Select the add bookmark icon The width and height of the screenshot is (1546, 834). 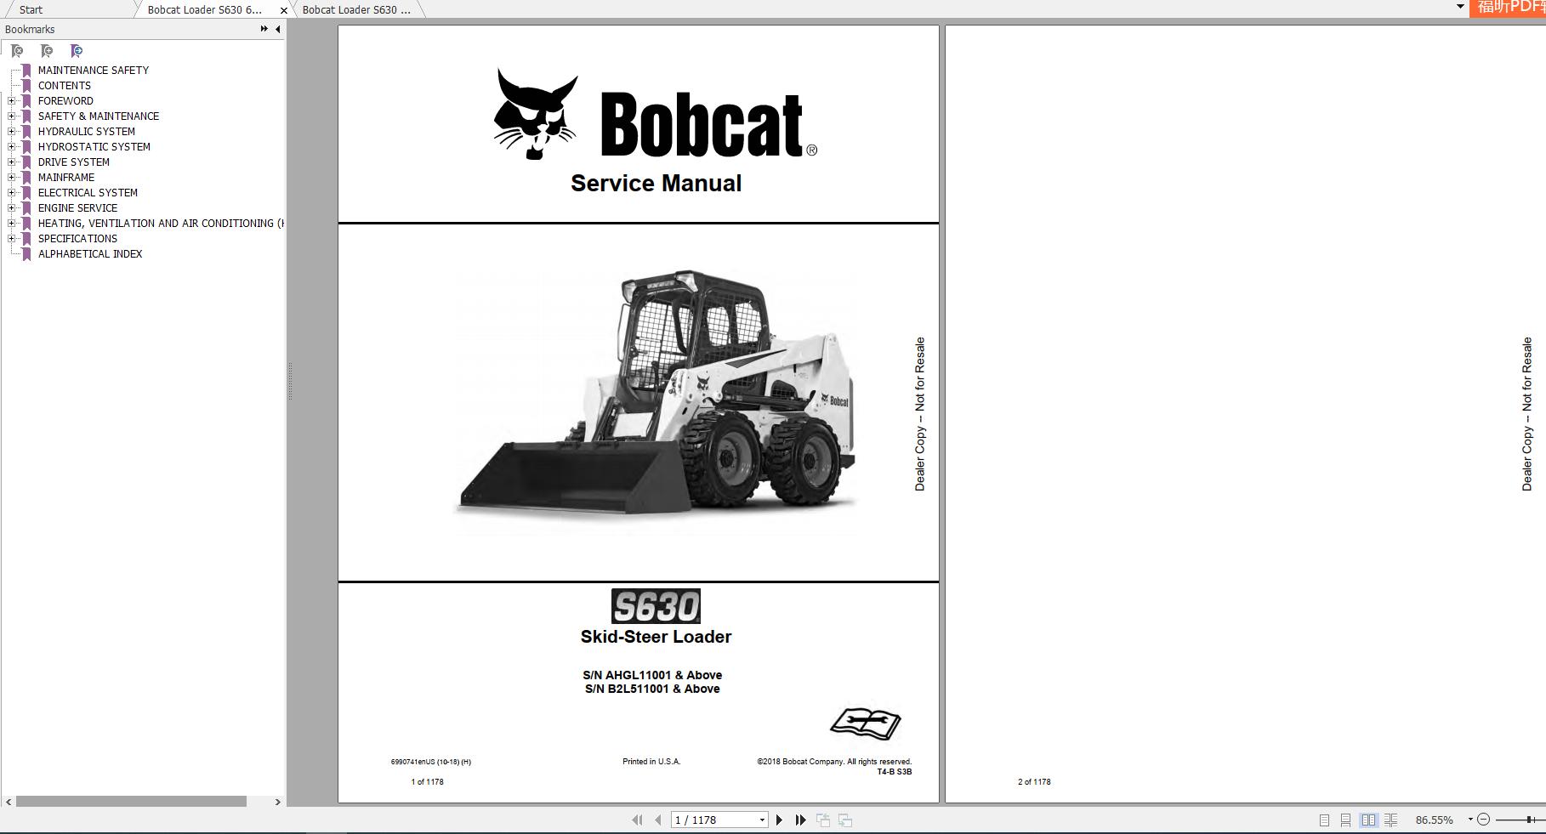(47, 51)
